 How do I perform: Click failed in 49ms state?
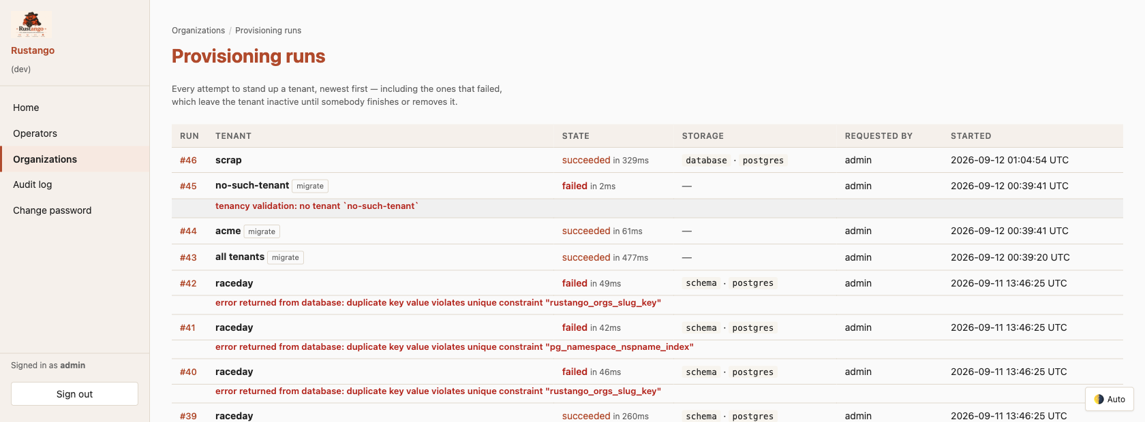pos(592,283)
